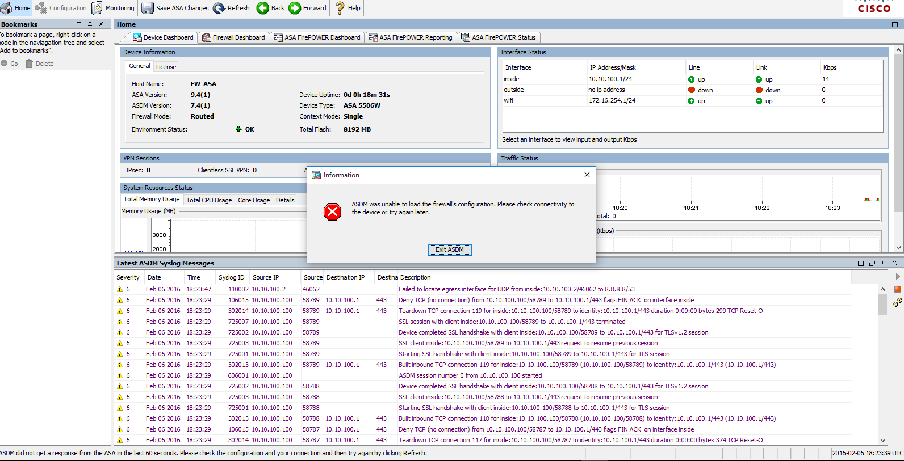The height and width of the screenshot is (461, 904).
Task: Open ASA FirePOWER Reporting tab
Action: [411, 37]
